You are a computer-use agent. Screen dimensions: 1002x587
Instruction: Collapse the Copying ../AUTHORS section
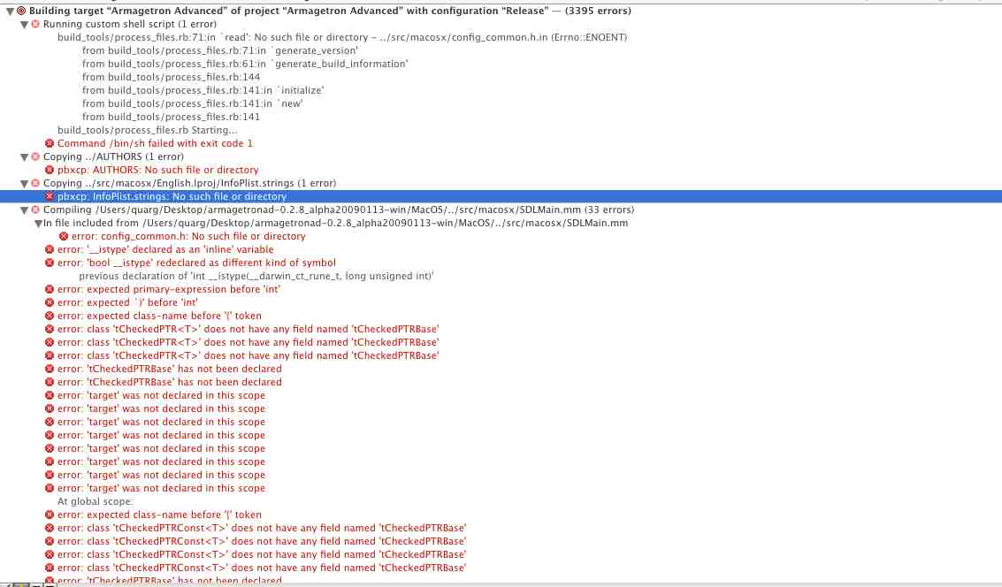click(24, 156)
